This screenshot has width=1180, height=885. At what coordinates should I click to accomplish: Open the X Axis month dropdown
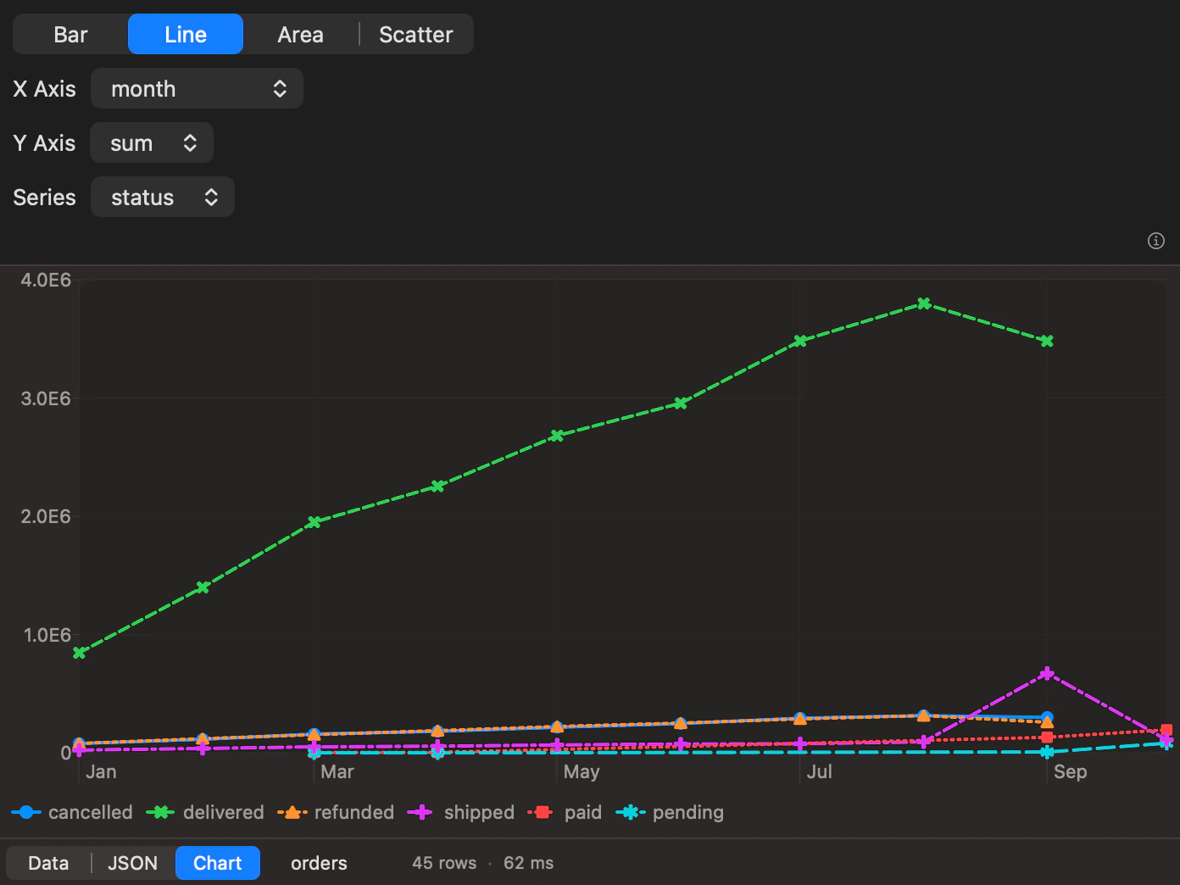(197, 88)
